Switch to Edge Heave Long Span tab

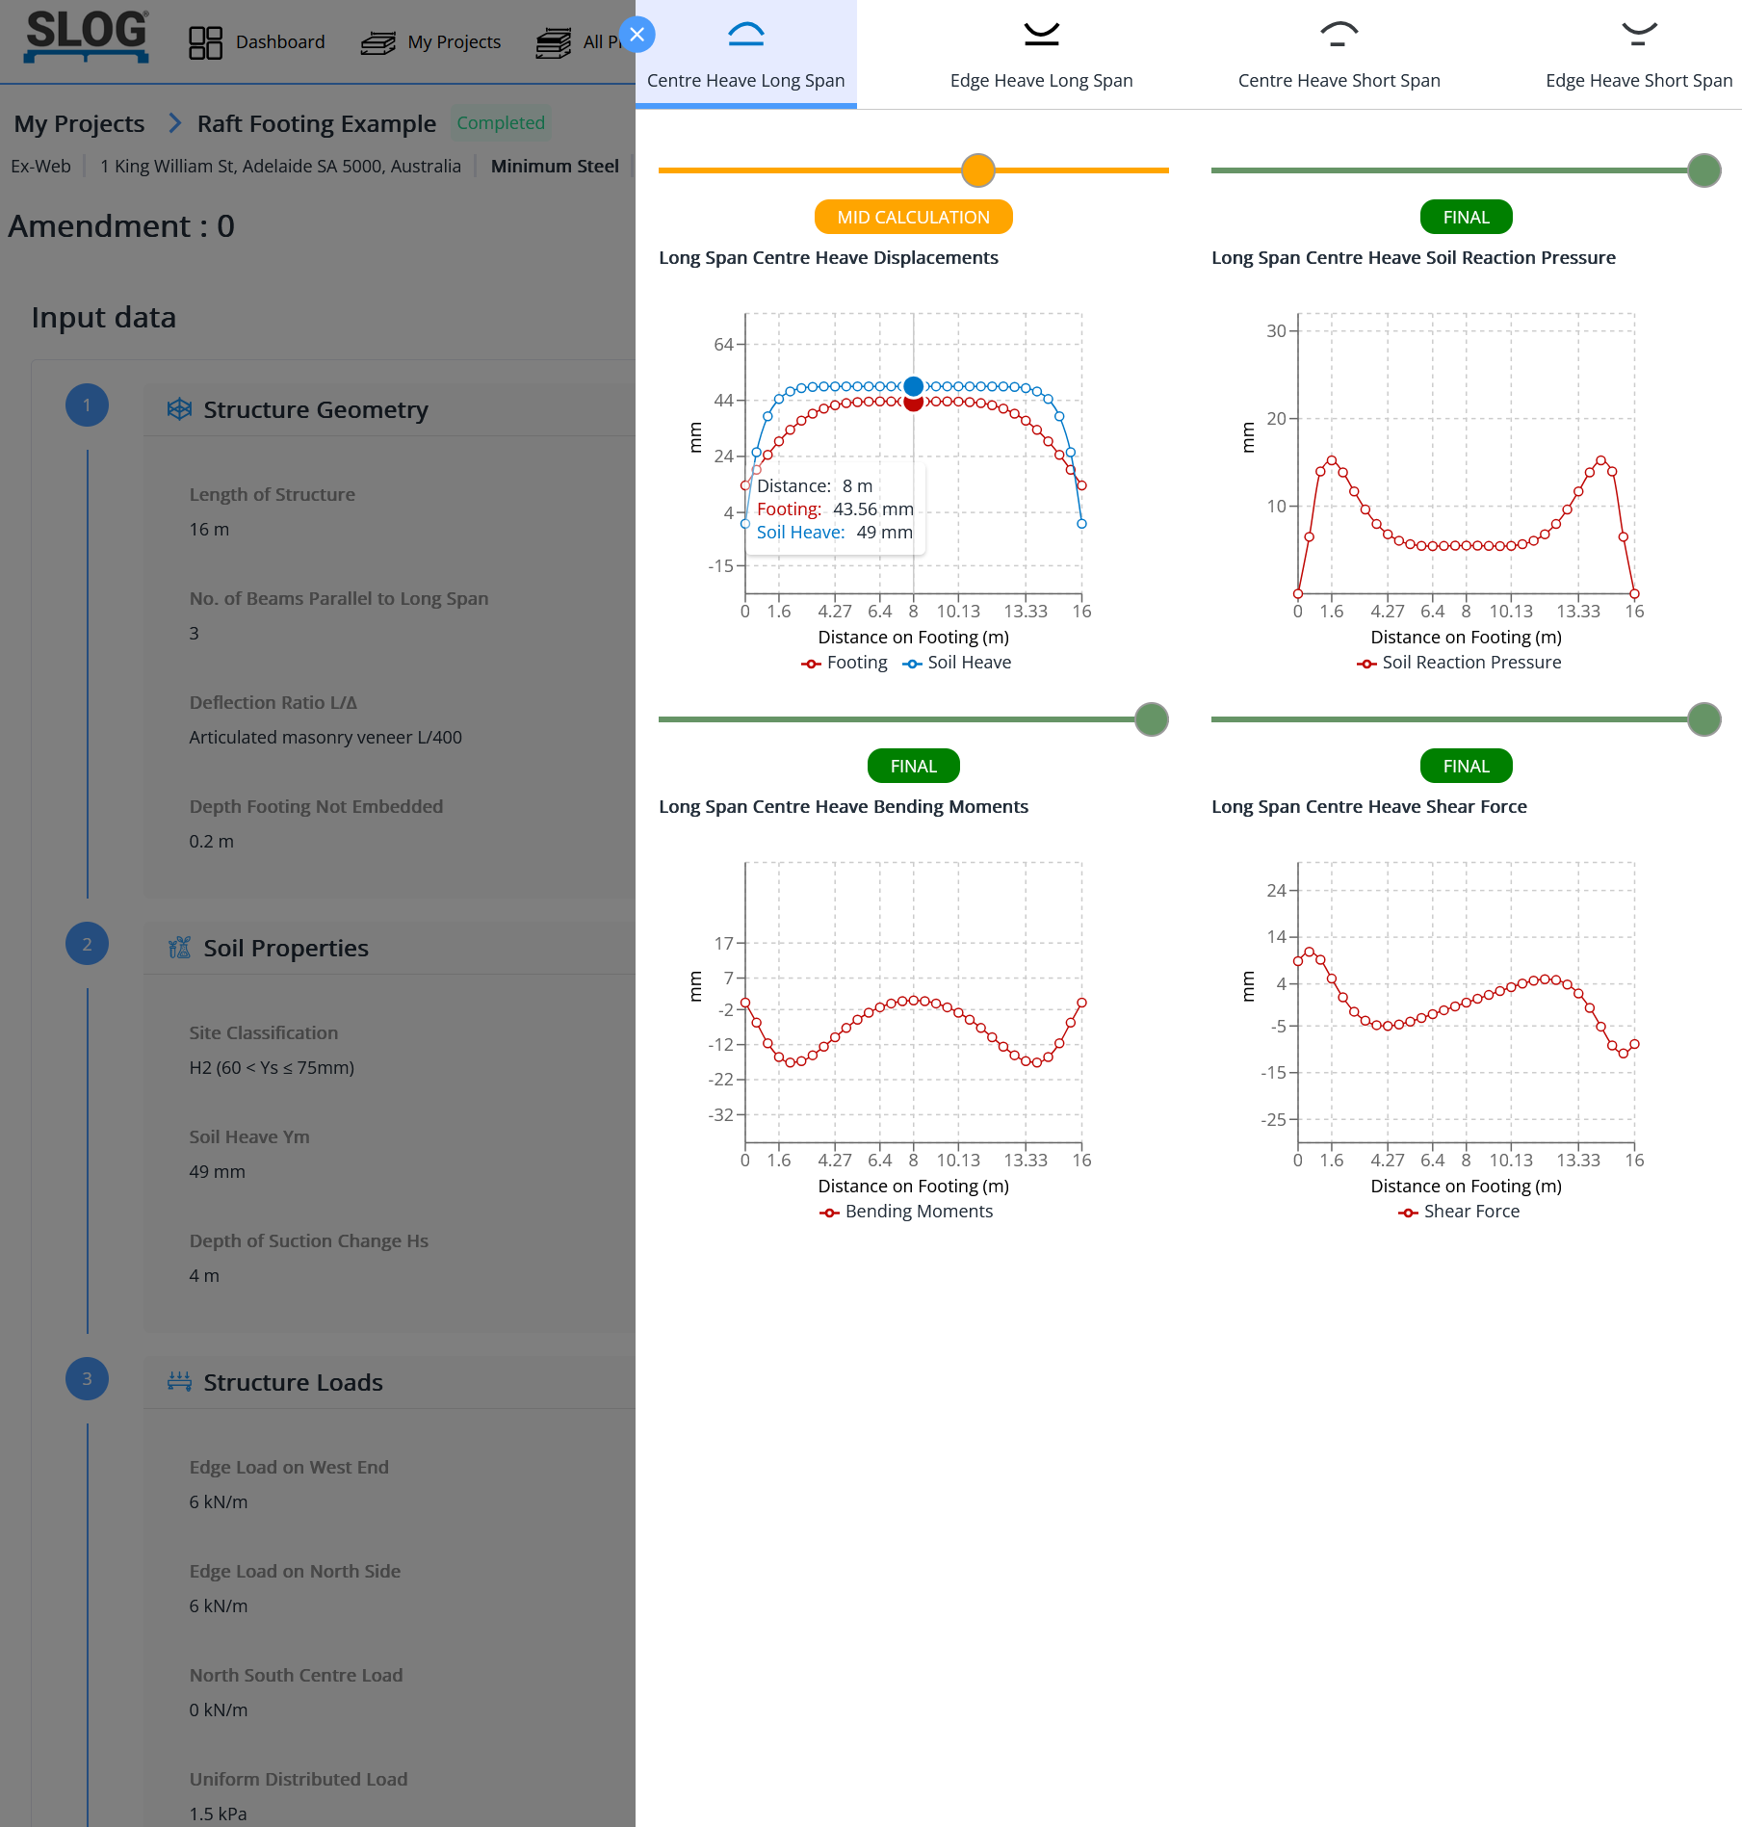[x=1041, y=55]
